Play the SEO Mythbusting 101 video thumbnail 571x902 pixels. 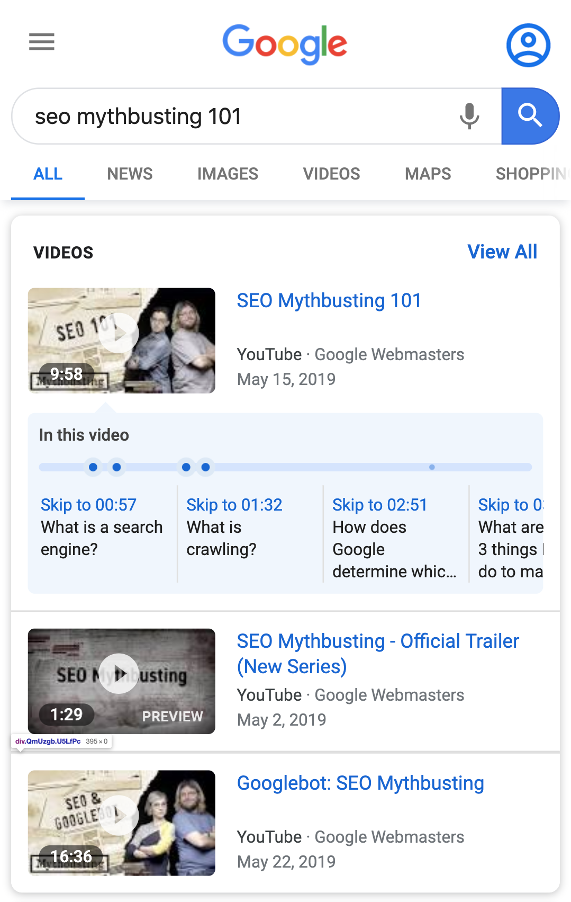click(x=121, y=340)
